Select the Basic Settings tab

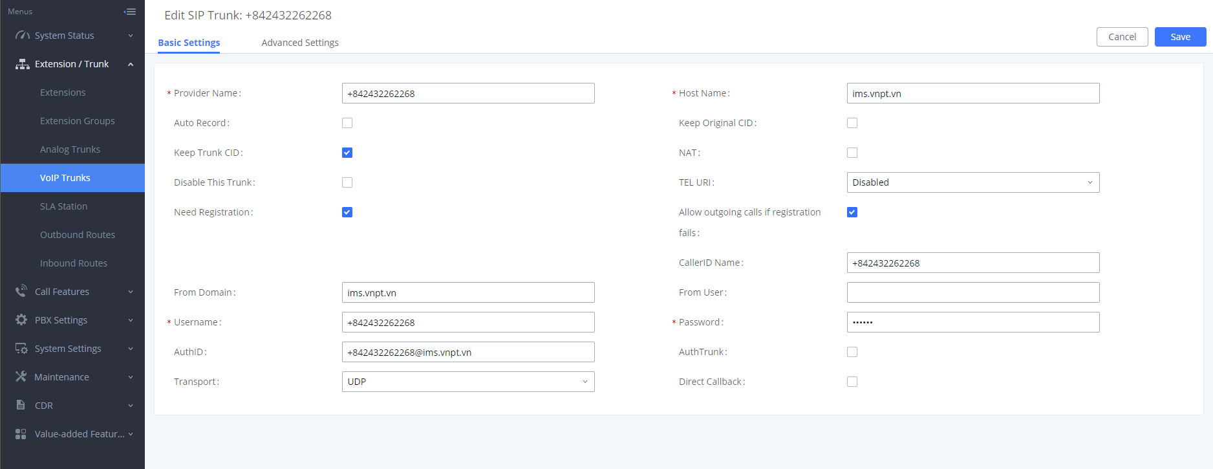coord(189,43)
